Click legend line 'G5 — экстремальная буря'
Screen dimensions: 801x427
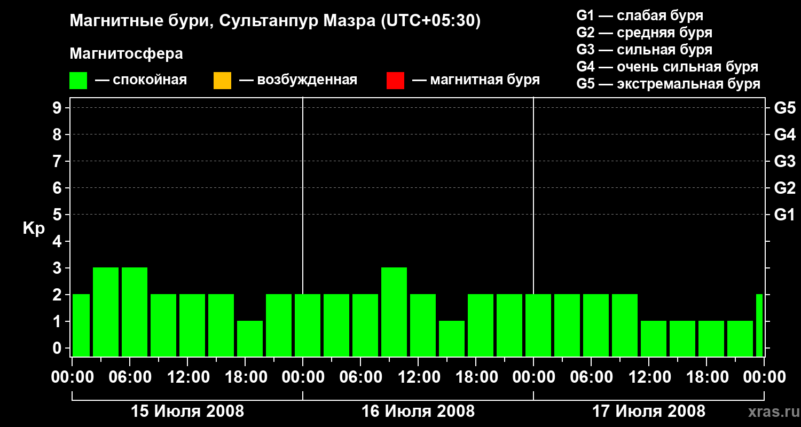(x=668, y=84)
